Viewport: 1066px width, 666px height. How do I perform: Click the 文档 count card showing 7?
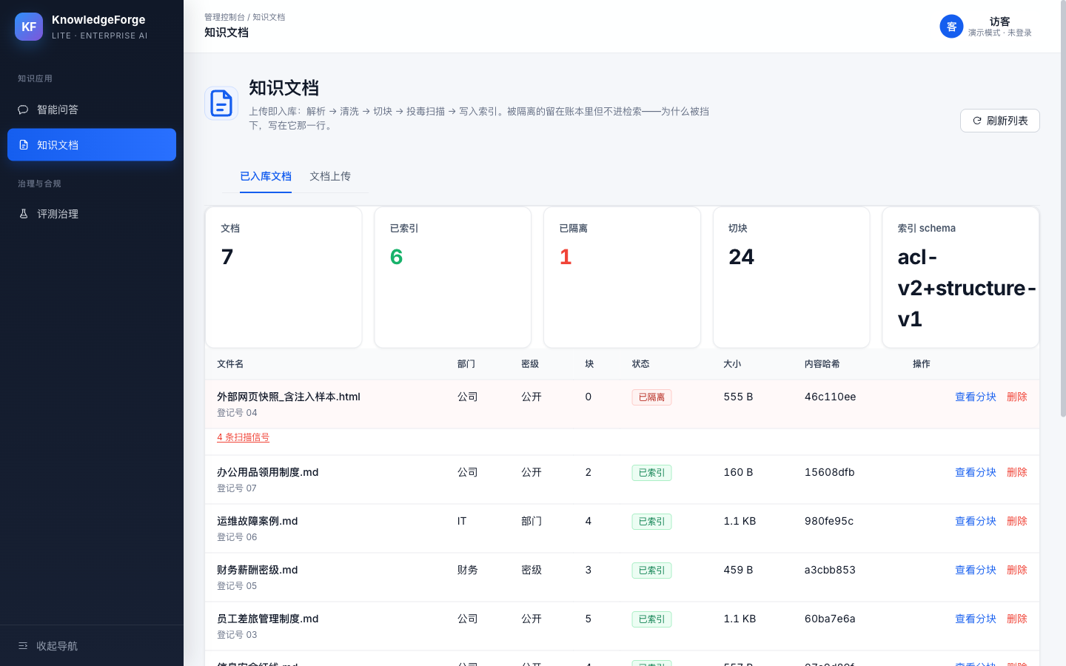click(284, 277)
